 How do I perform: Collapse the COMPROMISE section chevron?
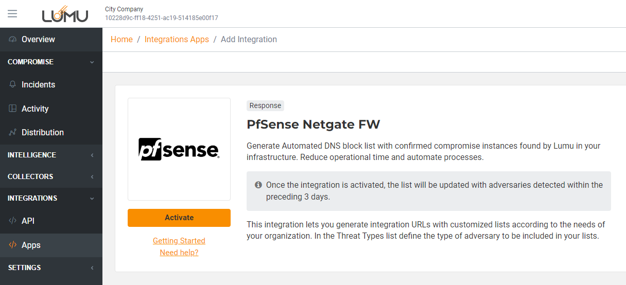coord(92,62)
